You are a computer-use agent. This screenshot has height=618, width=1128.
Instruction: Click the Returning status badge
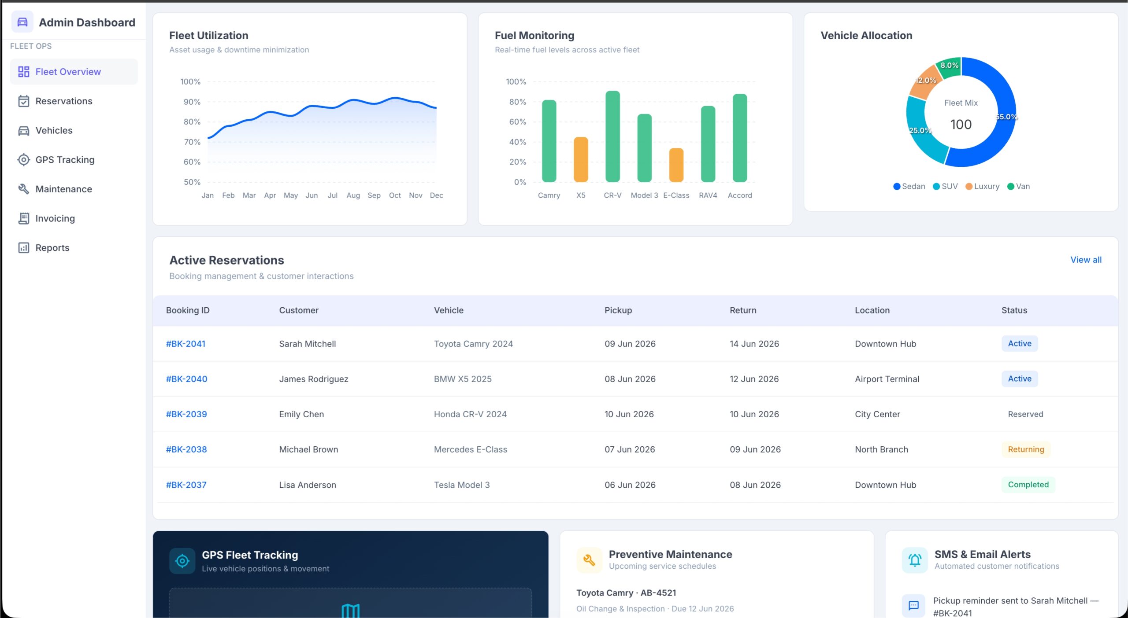(1026, 449)
